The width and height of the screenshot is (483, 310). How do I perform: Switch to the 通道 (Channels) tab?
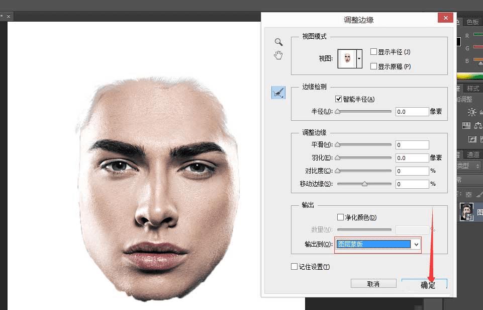[x=472, y=154]
